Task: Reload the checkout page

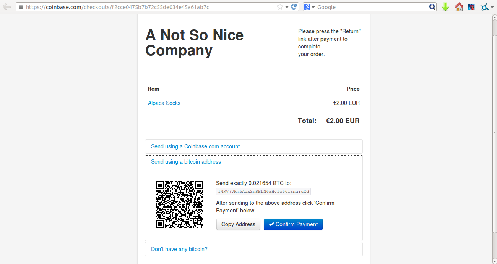Action: pyautogui.click(x=293, y=6)
